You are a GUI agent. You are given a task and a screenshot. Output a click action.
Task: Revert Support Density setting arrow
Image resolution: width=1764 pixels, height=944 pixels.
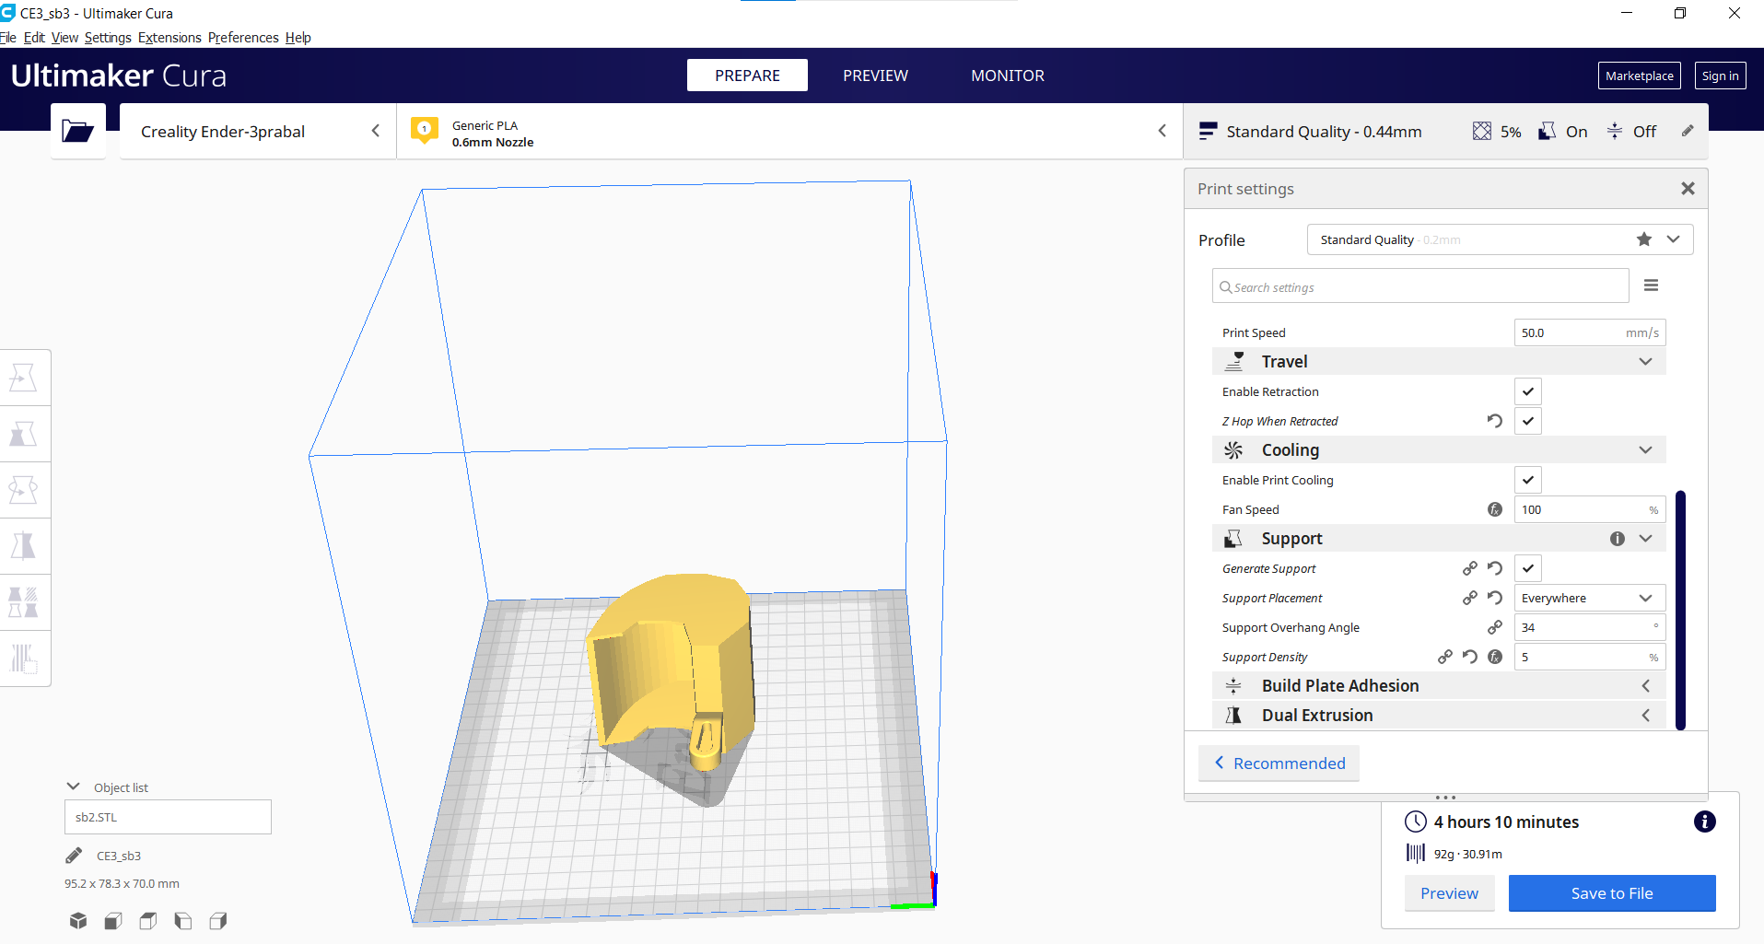click(x=1470, y=657)
